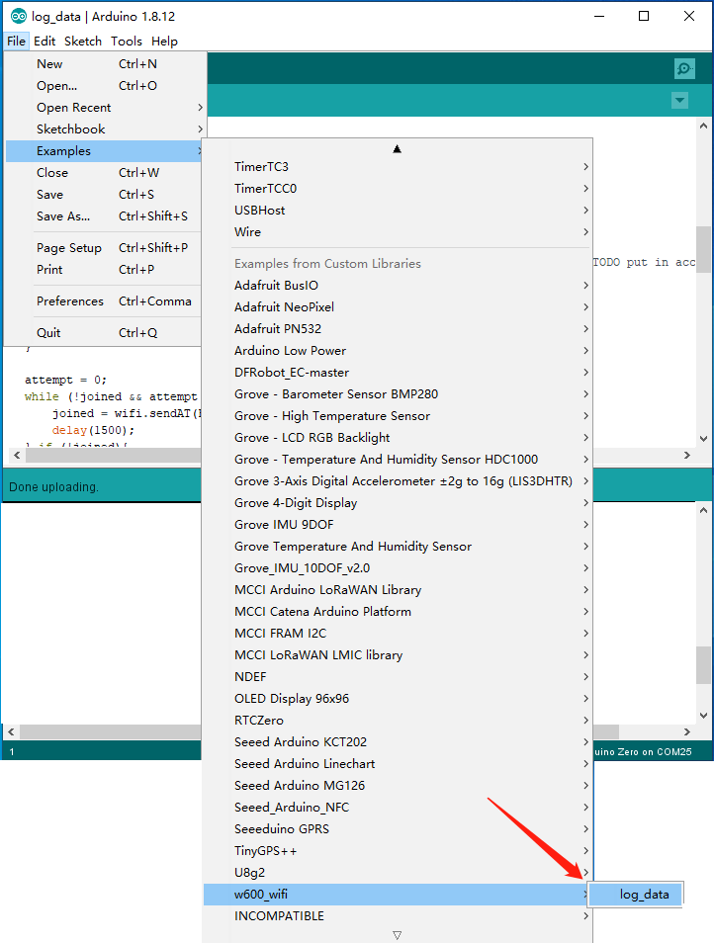Expand the TimerTC3 examples
The height and width of the screenshot is (943, 714).
coord(398,167)
